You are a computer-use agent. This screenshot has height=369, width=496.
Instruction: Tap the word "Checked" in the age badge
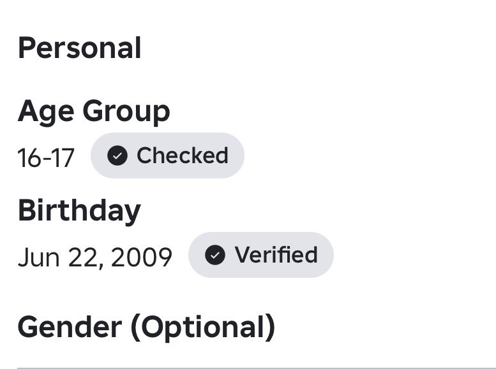(x=182, y=156)
